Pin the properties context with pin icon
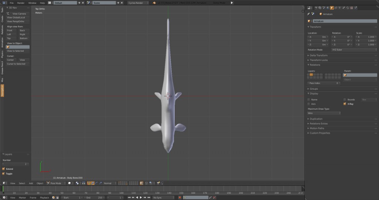 (x=308, y=14)
